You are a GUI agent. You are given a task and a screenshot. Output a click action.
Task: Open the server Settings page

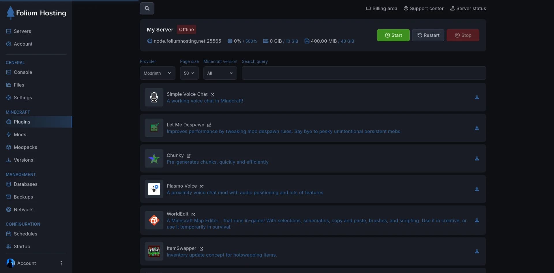click(36, 98)
